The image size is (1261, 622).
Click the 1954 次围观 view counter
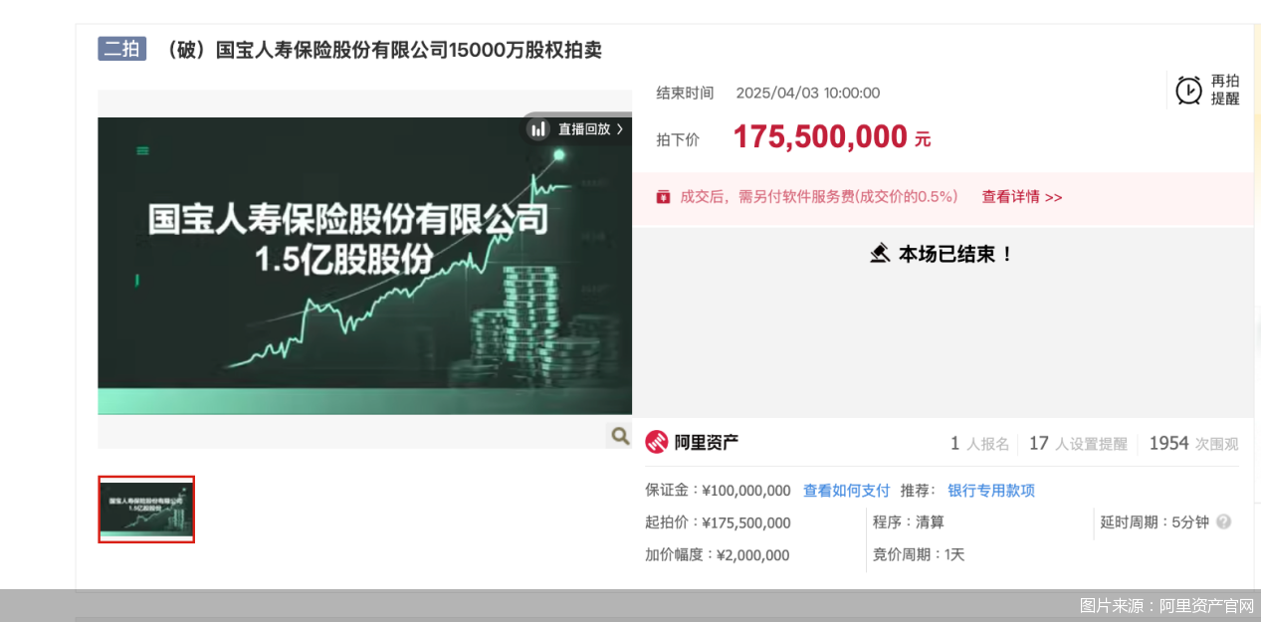coord(1191,443)
